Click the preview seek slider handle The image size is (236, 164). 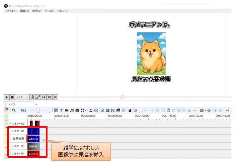coord(123,97)
